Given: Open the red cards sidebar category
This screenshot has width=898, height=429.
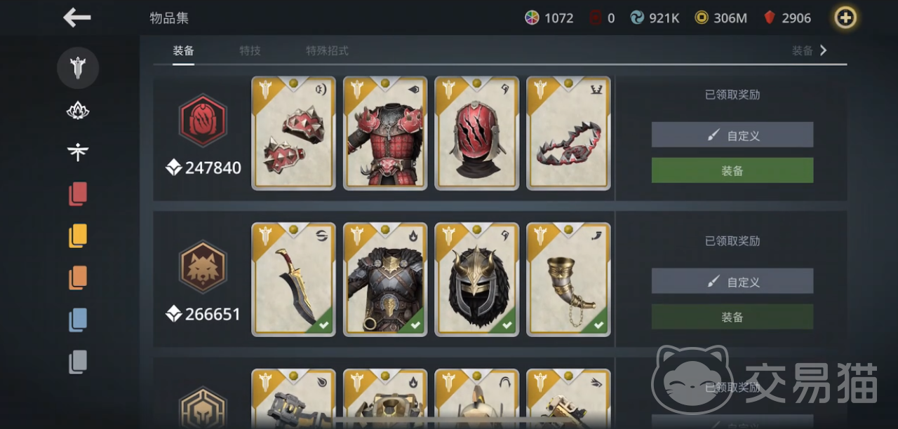Looking at the screenshot, I should coord(78,193).
